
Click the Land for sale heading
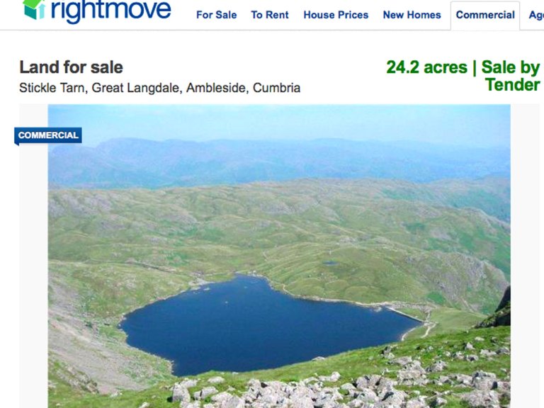click(x=71, y=67)
